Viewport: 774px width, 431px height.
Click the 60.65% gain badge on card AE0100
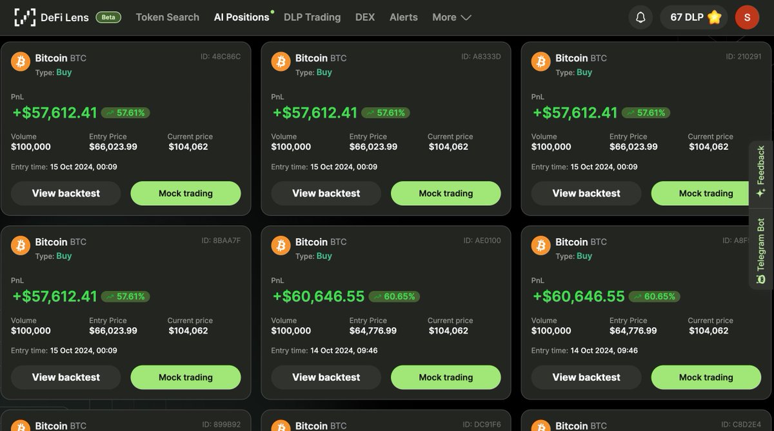click(394, 297)
